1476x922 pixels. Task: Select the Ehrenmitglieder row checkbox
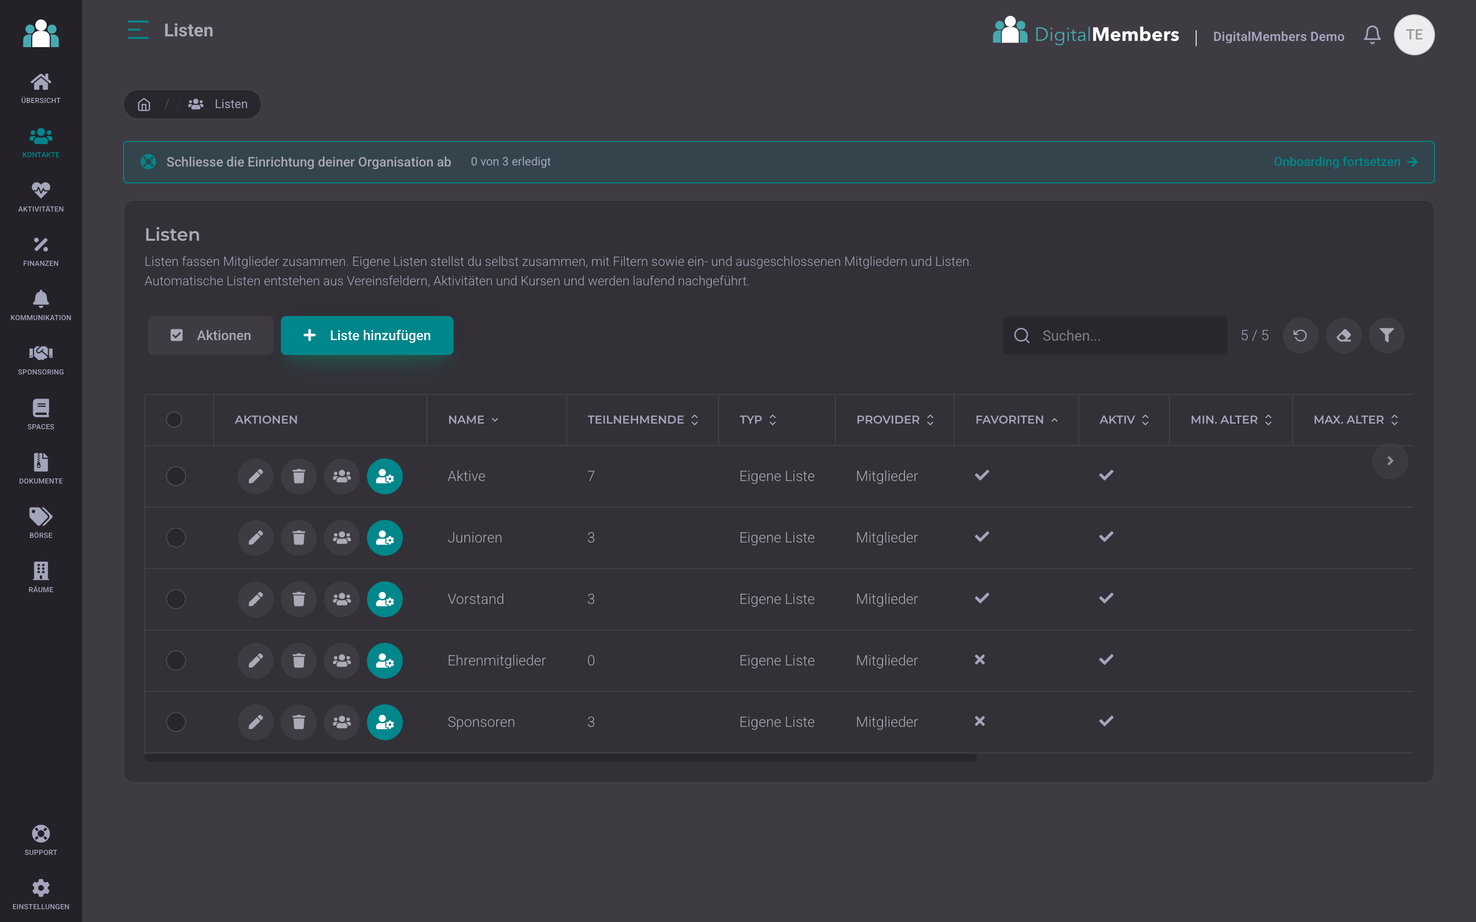pyautogui.click(x=176, y=660)
